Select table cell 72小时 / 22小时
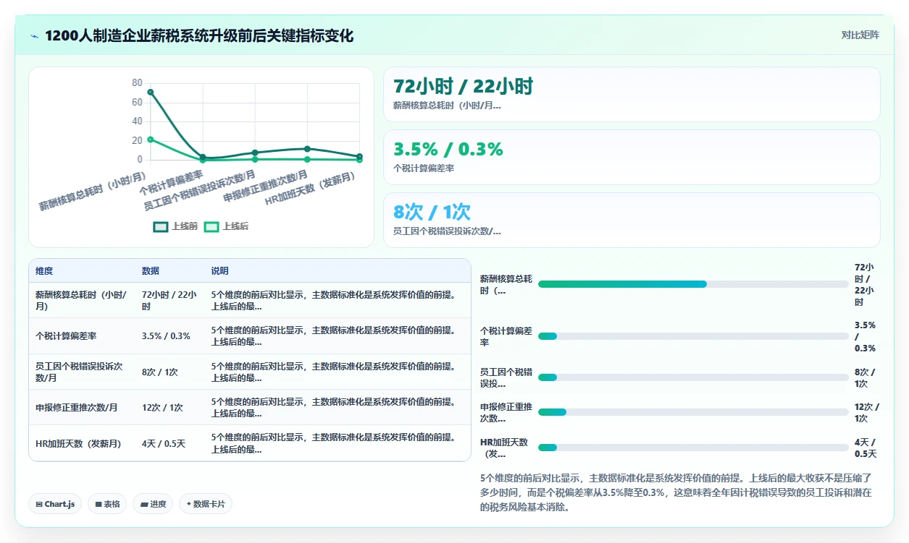 pos(169,300)
